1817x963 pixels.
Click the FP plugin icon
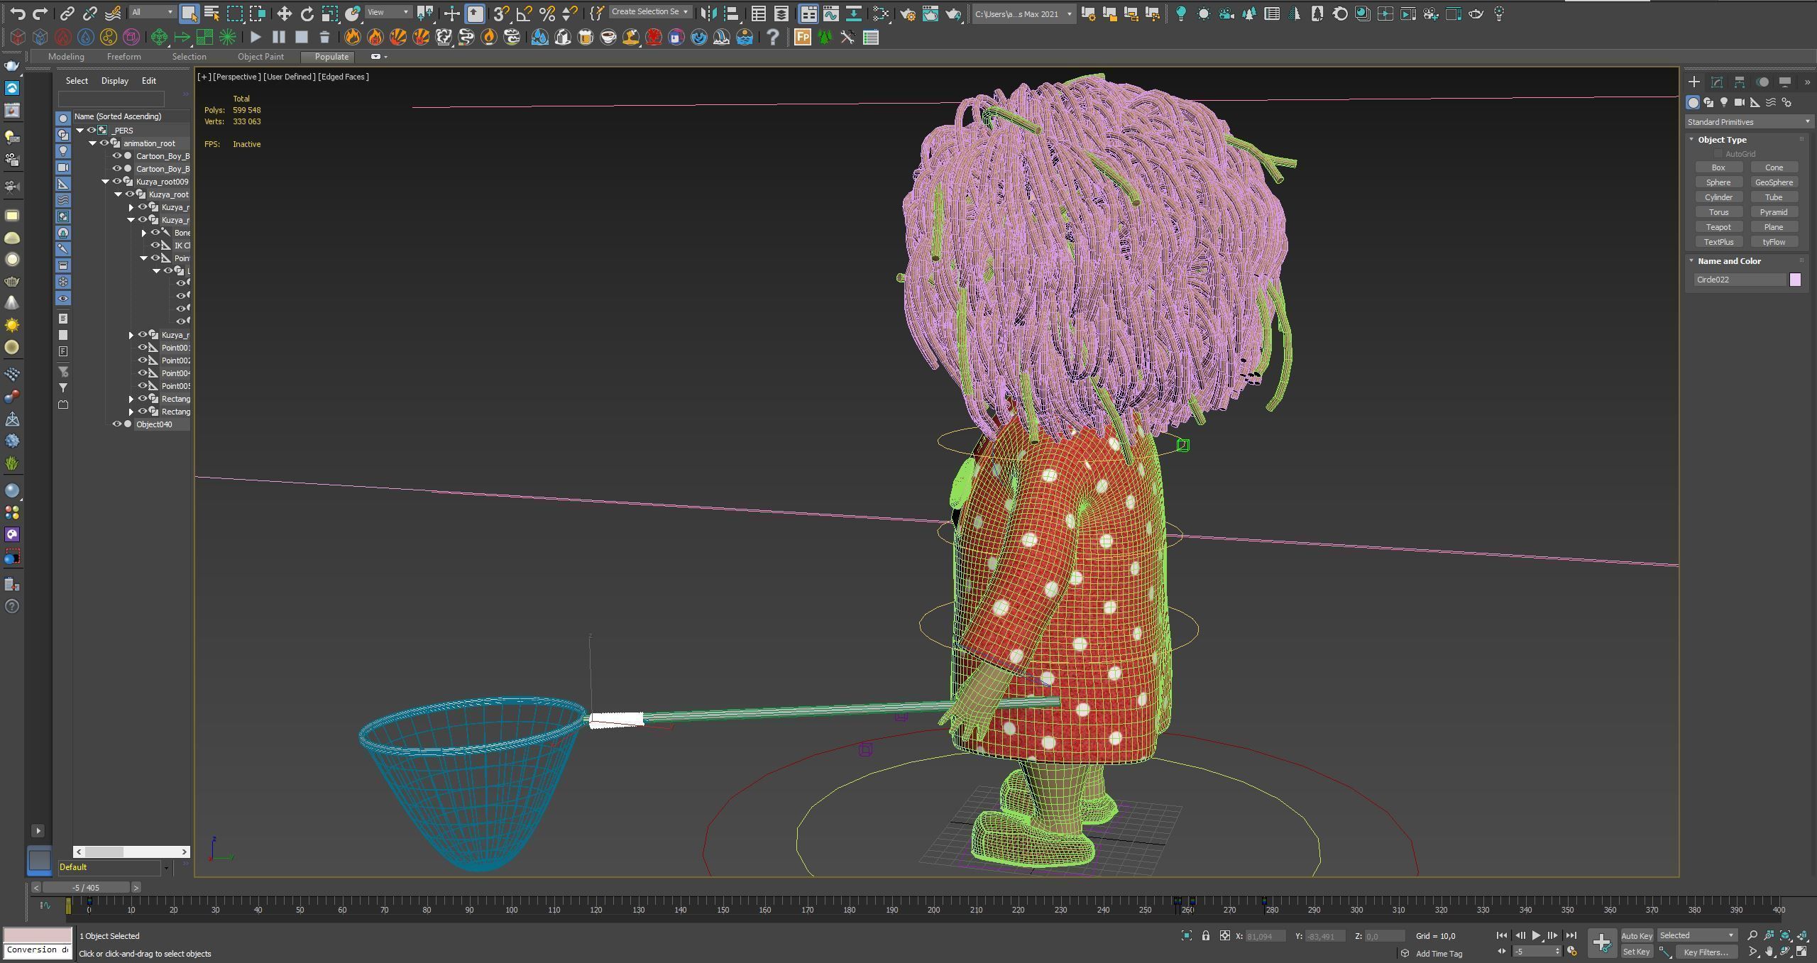pyautogui.click(x=802, y=37)
